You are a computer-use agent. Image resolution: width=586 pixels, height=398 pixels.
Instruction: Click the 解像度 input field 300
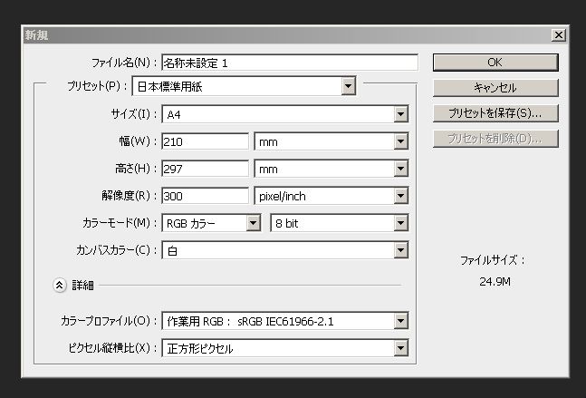tap(206, 196)
